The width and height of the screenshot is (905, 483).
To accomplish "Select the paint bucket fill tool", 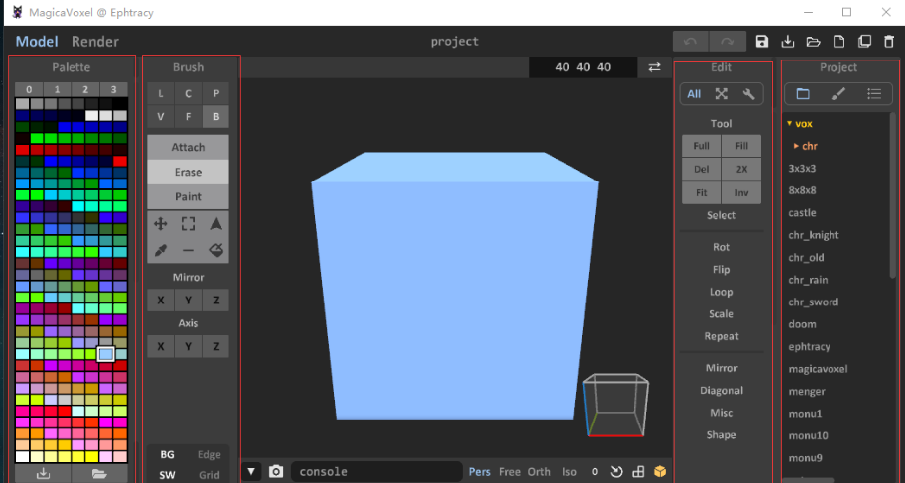I will click(216, 250).
